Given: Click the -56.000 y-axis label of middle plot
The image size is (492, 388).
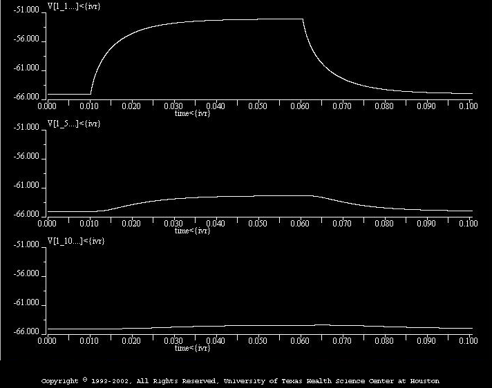Looking at the screenshot, I should 27,157.
